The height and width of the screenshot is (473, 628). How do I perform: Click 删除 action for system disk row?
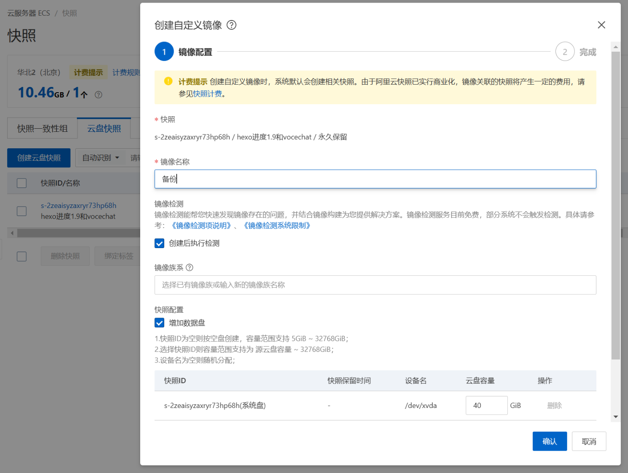coord(555,405)
